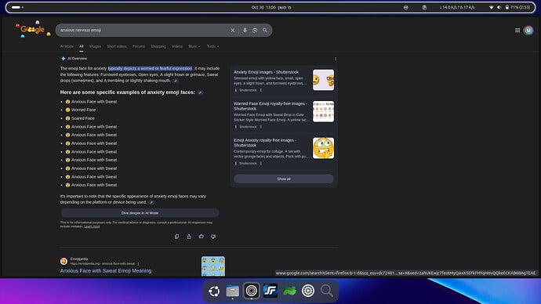Launch the green wave app in dock
The image size is (541, 304).
289,291
